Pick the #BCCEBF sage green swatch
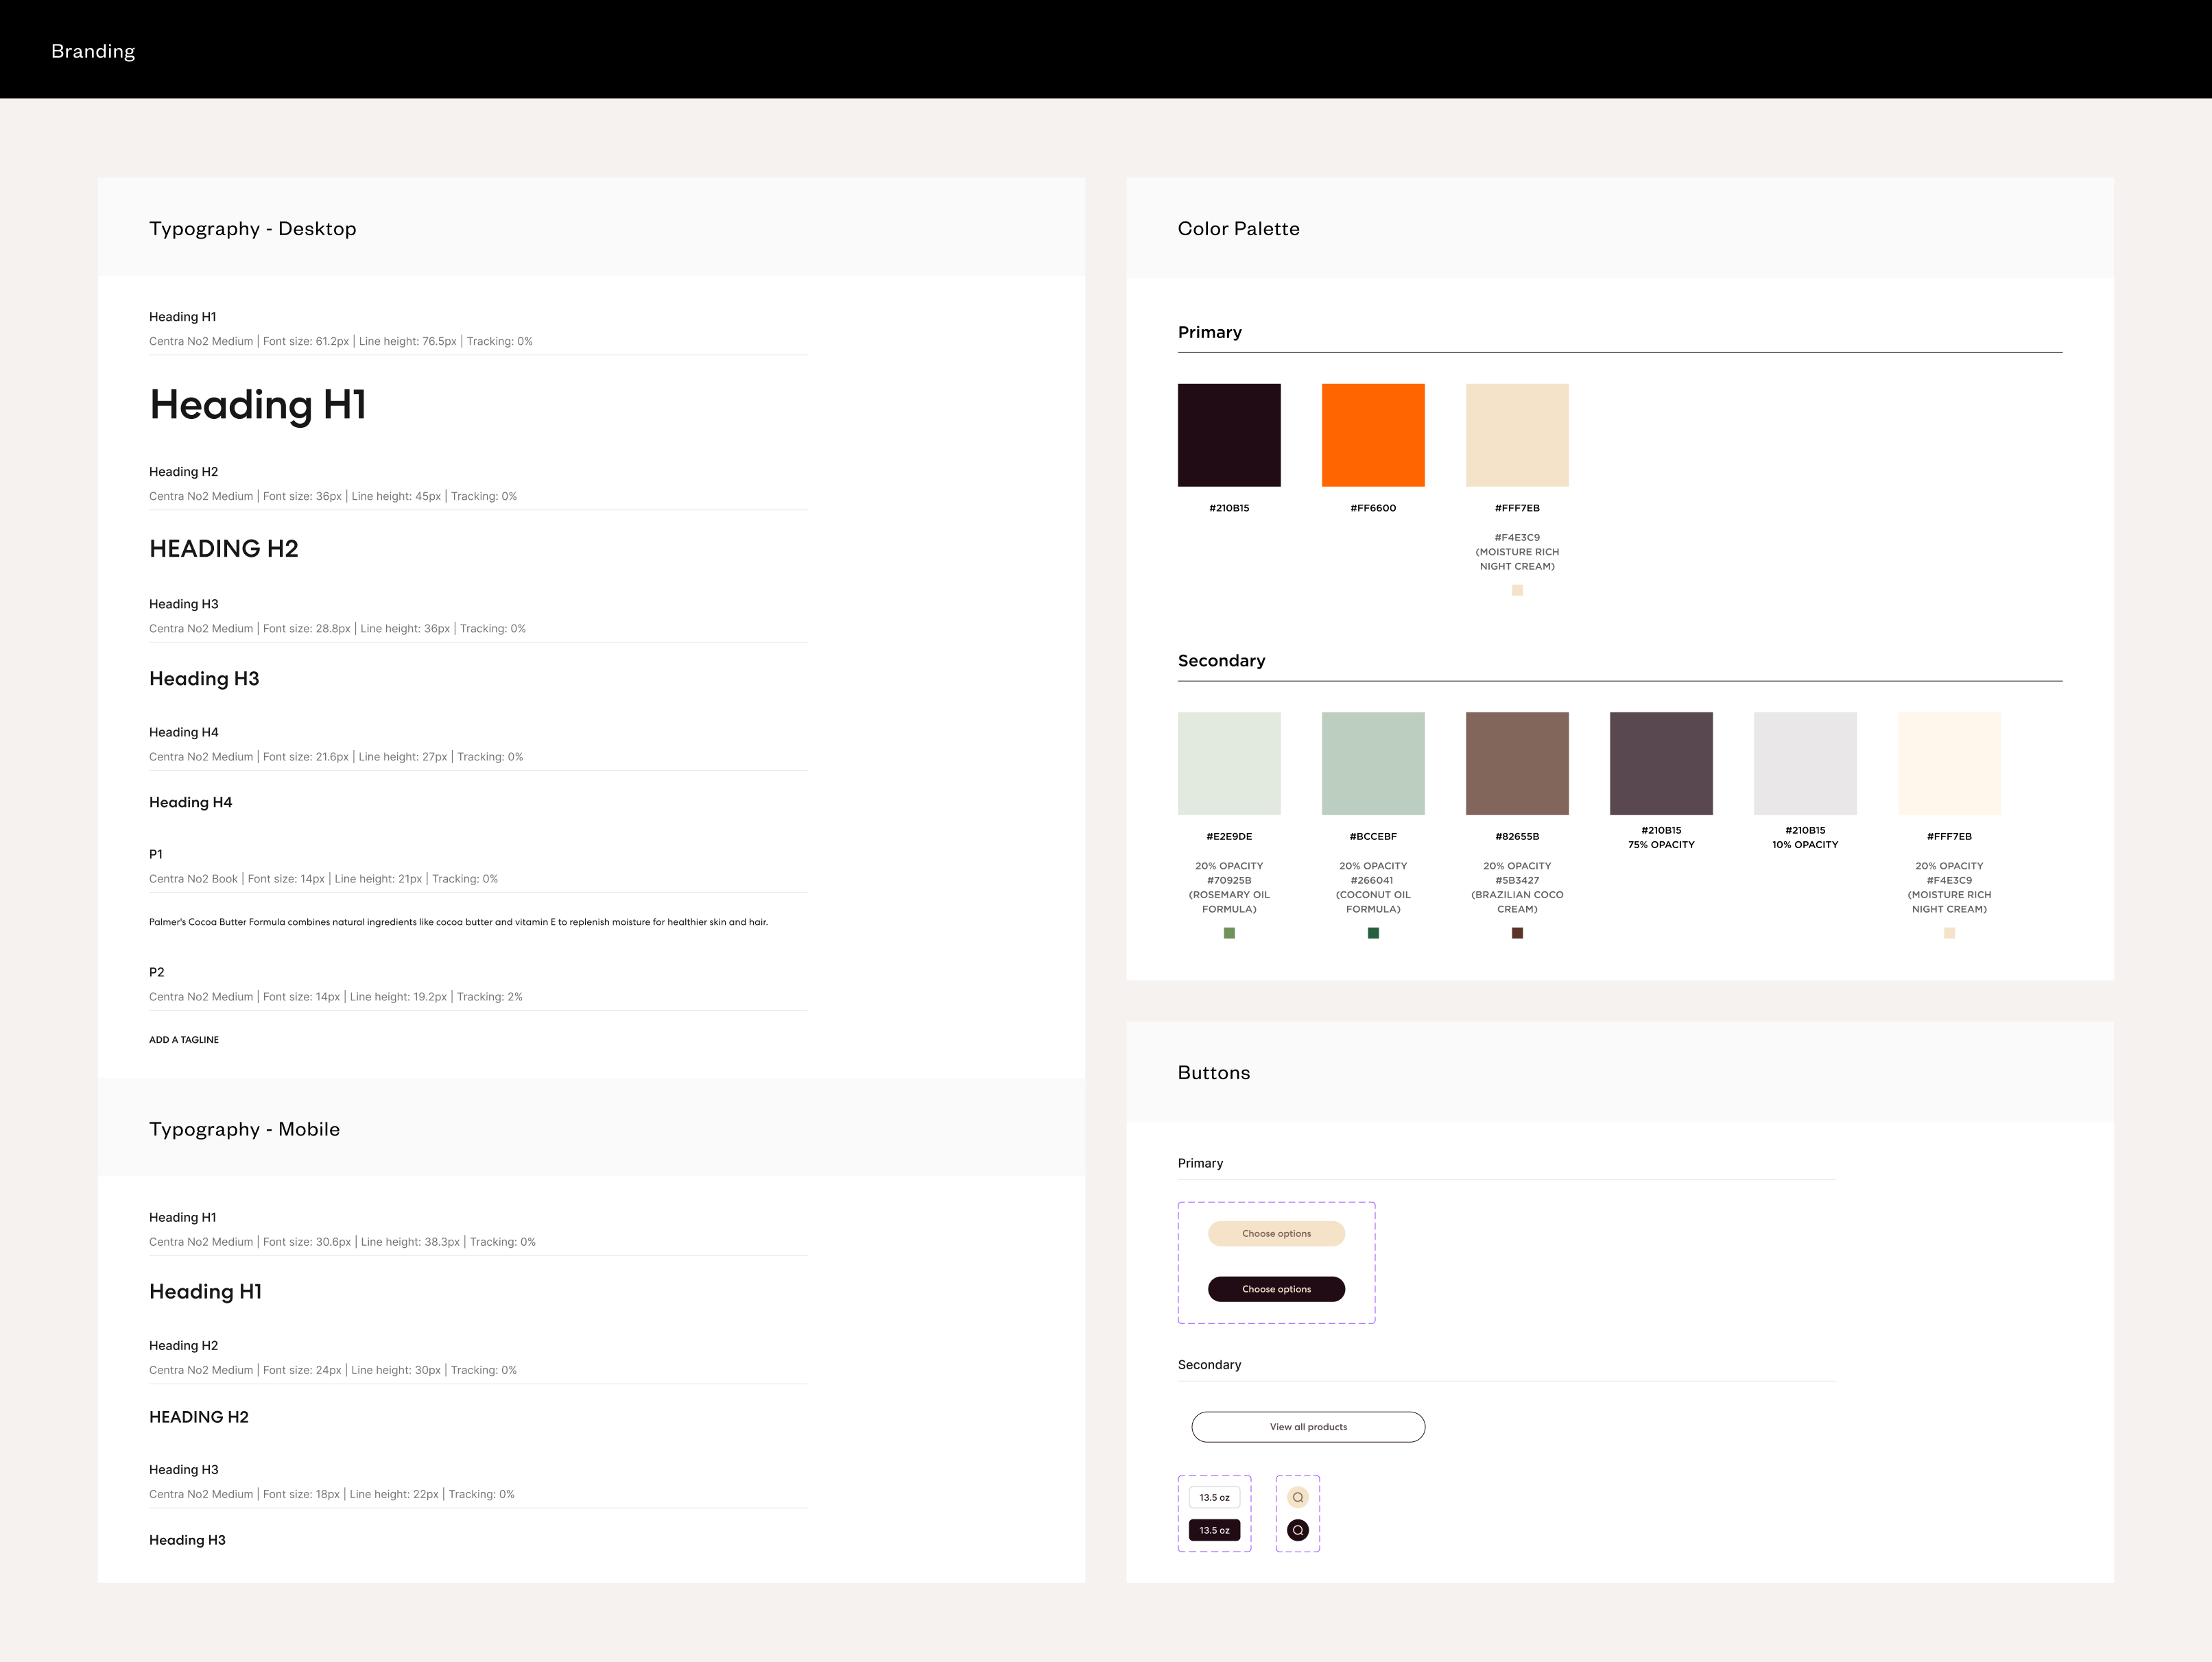Viewport: 2212px width, 1662px height. [x=1373, y=764]
